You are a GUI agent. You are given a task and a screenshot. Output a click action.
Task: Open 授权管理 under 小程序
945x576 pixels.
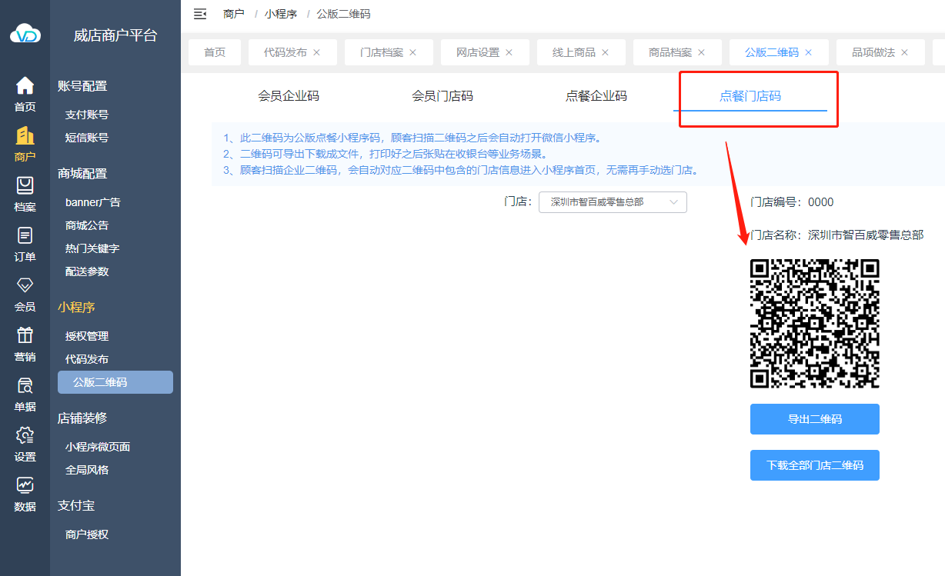tap(87, 336)
